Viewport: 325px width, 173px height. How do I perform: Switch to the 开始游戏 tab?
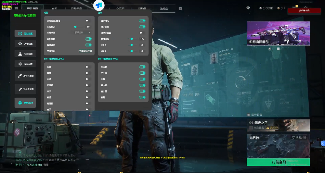click(32, 9)
